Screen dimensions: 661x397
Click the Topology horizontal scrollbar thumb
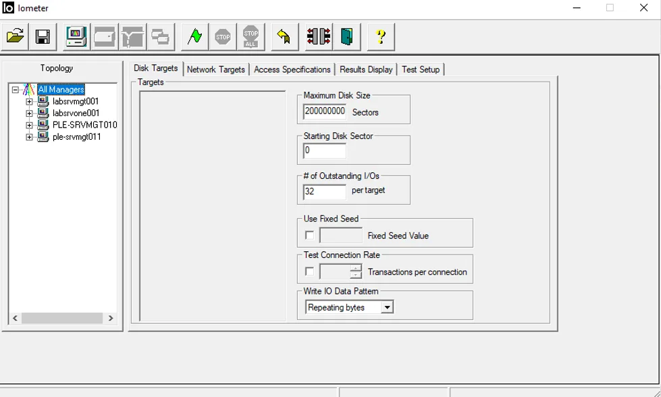(62, 318)
